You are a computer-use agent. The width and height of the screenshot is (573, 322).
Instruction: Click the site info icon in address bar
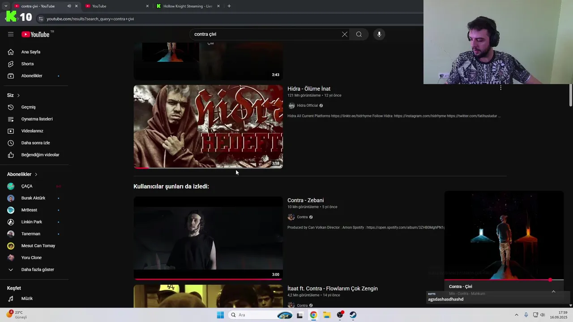[41, 19]
